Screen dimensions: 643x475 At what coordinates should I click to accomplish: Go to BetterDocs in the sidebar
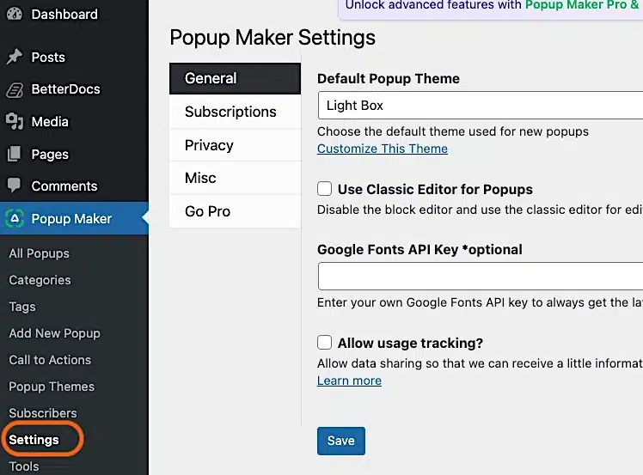click(x=66, y=89)
